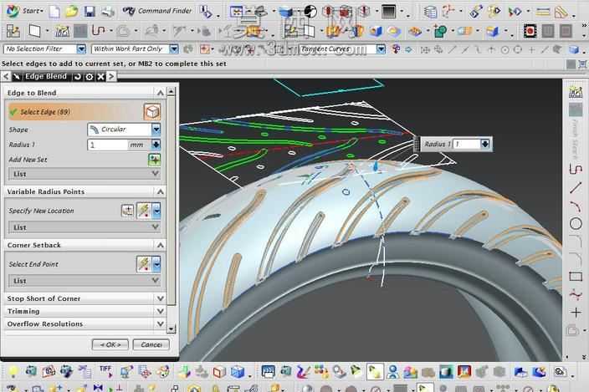Screen dimensions: 589x392
Task: Expand the List under Specify New Location
Action: pyautogui.click(x=85, y=227)
